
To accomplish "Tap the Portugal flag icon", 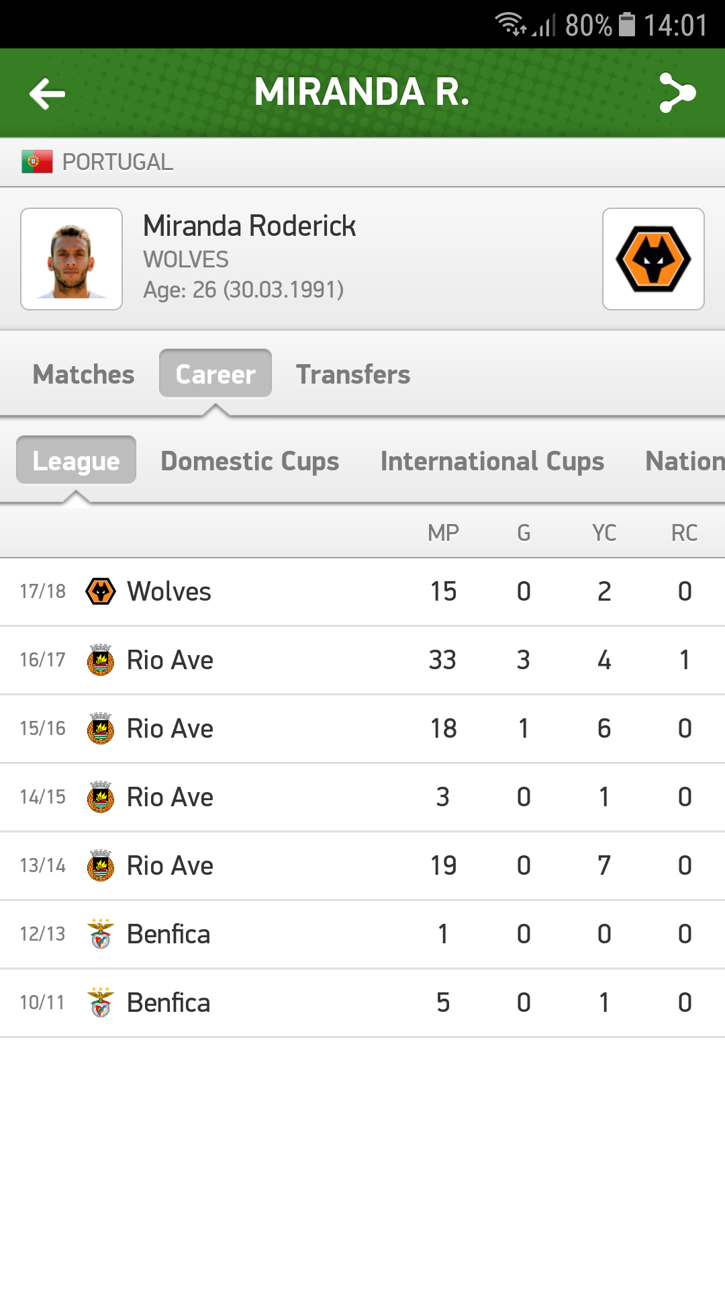I will click(x=37, y=162).
